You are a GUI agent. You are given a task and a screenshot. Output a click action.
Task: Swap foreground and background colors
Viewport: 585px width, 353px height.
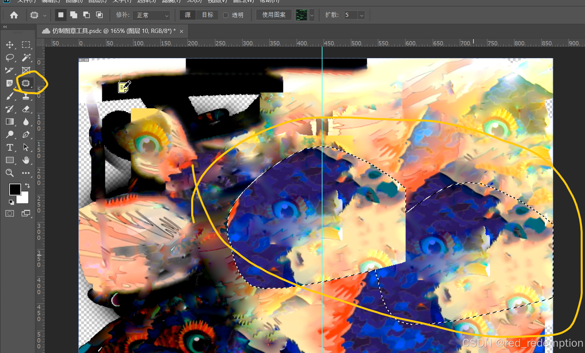point(27,186)
